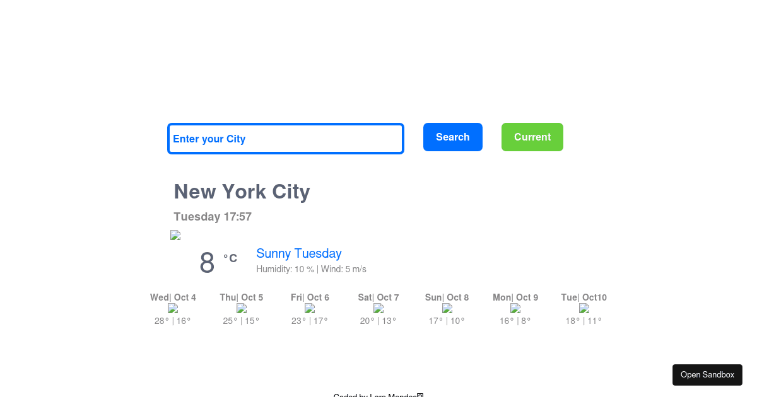Viewport: 757px width, 397px height.
Task: Click Saturday Oct 7 forecast icon
Action: pyautogui.click(x=378, y=309)
